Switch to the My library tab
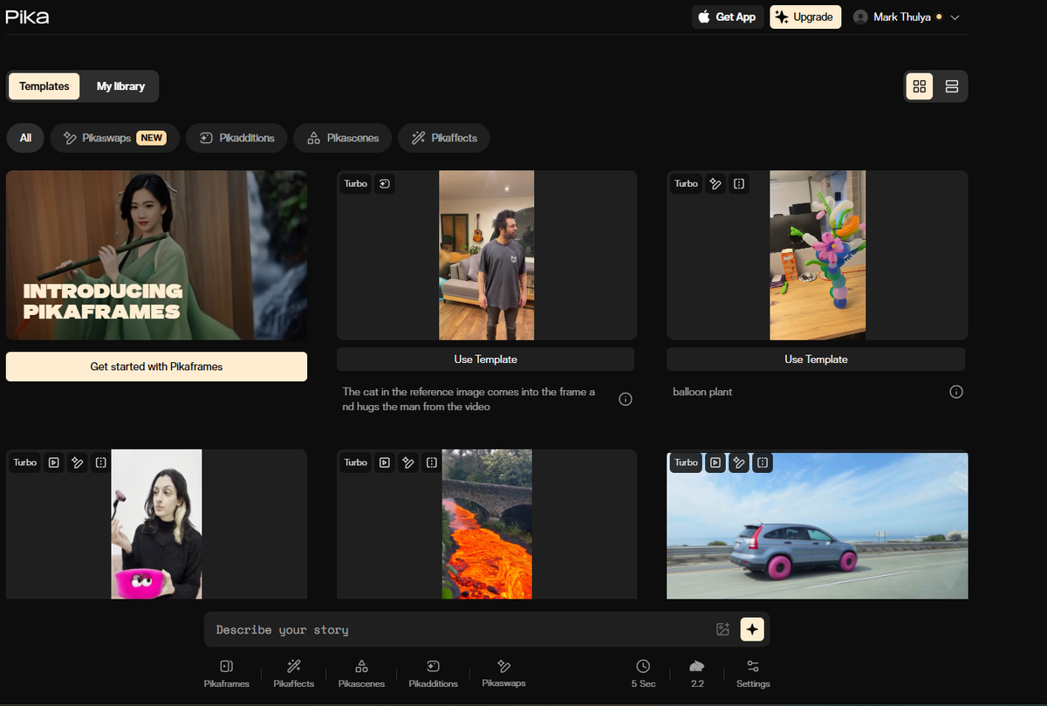 pyautogui.click(x=120, y=86)
